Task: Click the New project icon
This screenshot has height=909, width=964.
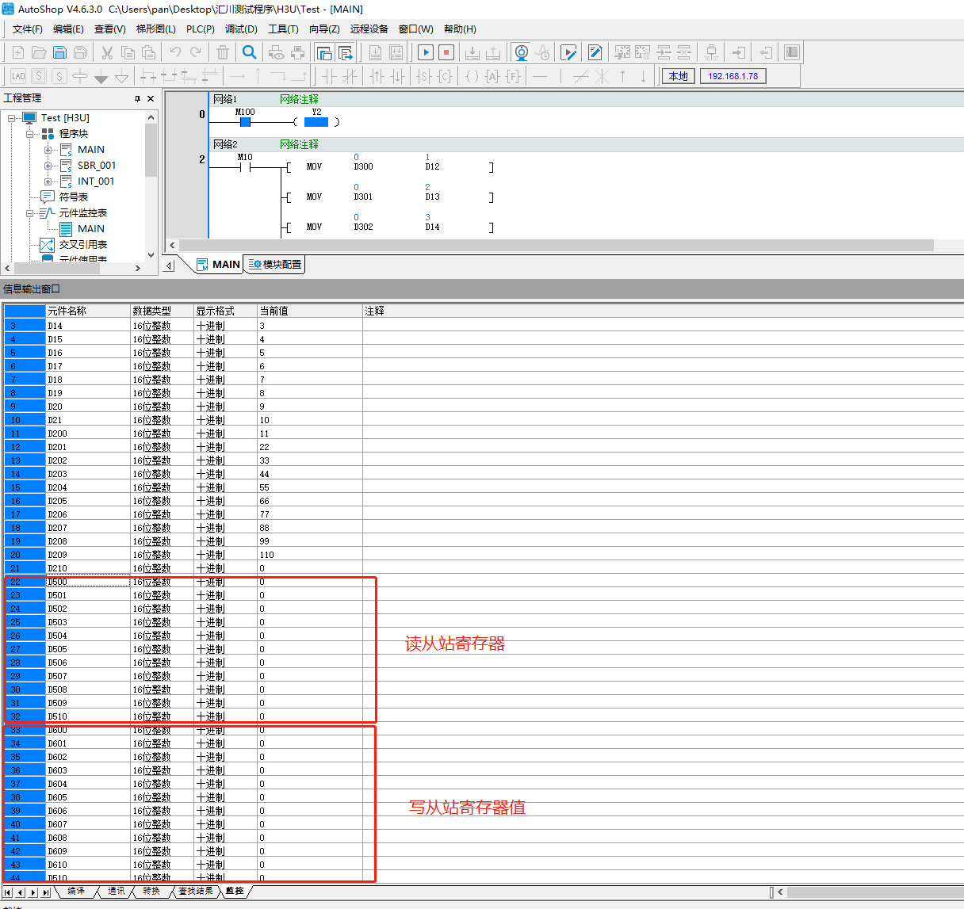Action: (x=18, y=52)
